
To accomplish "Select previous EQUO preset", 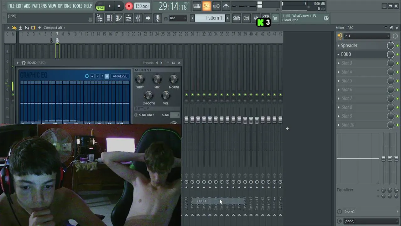I will coord(157,63).
